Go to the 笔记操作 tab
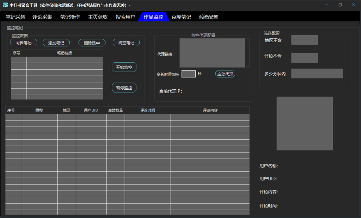The image size is (361, 218). (x=70, y=17)
